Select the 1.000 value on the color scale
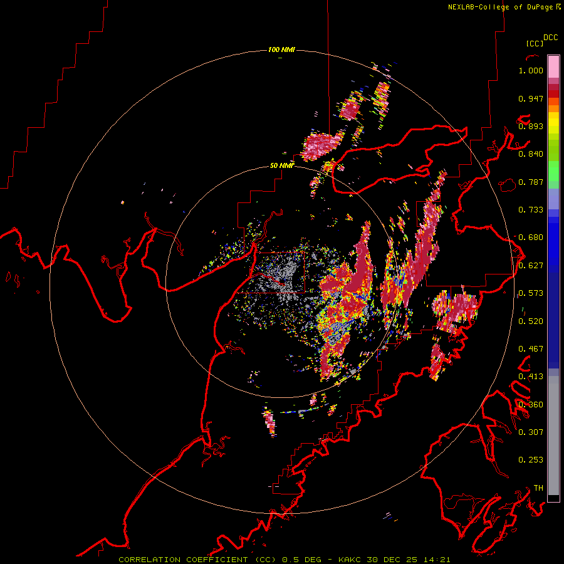564x564 pixels. pos(531,70)
